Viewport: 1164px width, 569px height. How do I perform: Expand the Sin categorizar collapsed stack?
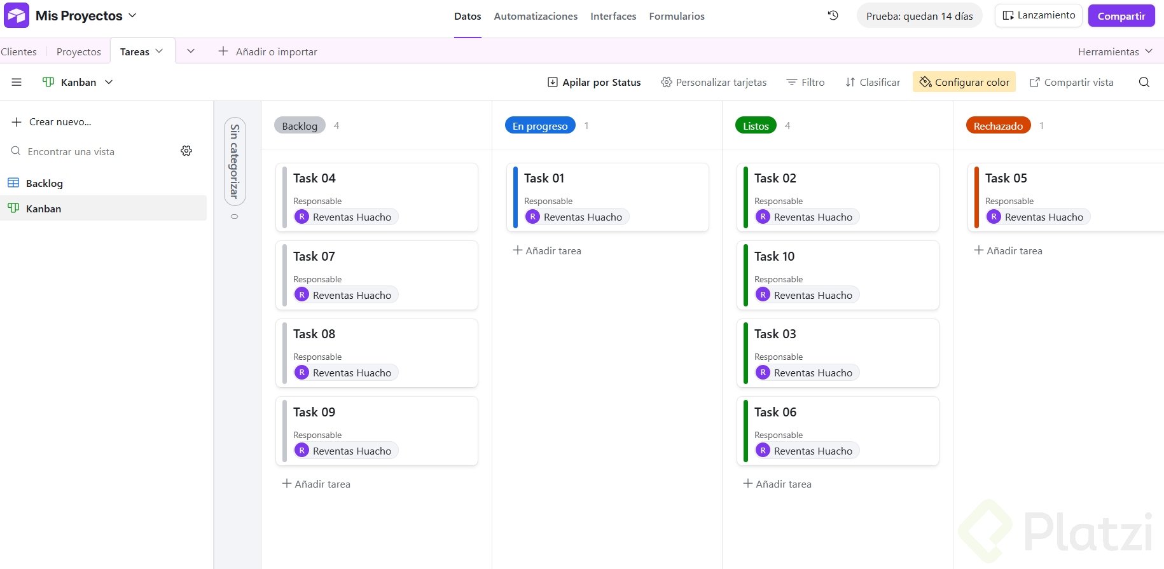(235, 161)
